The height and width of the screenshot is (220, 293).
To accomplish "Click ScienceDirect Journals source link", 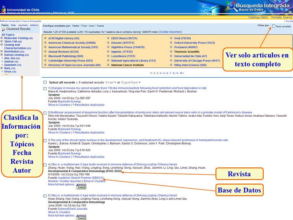I will tap(73, 209).
